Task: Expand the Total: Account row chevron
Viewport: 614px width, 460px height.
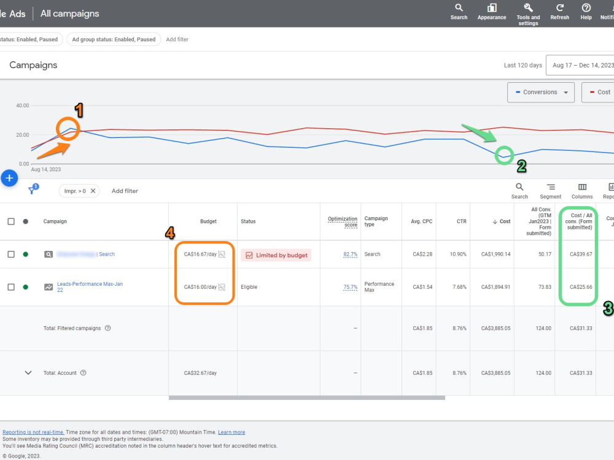Action: click(28, 373)
